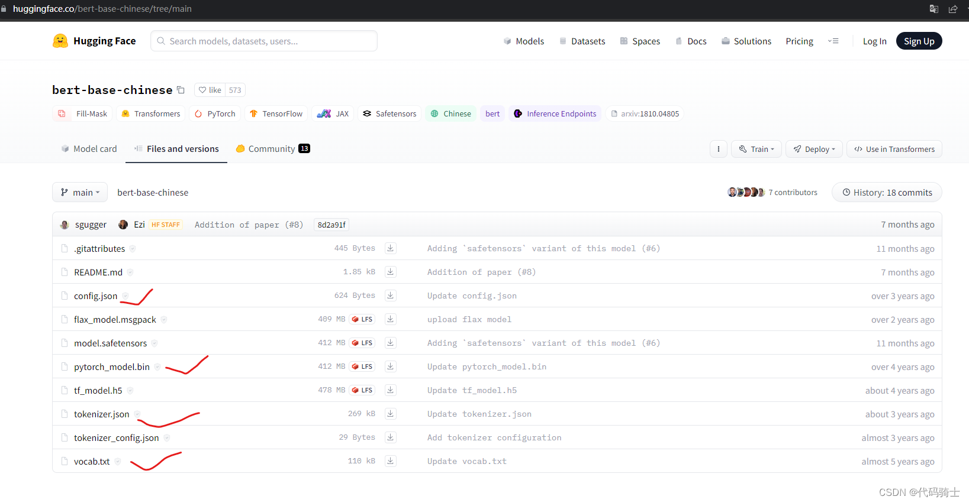
Task: Open Solutions in the top navigation
Action: pyautogui.click(x=746, y=41)
